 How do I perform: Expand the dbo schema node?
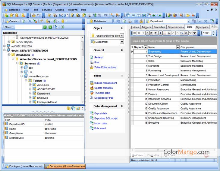point(22,67)
